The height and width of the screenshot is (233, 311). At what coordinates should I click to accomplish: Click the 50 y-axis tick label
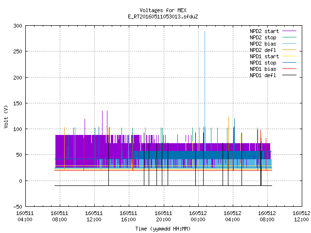19,155
